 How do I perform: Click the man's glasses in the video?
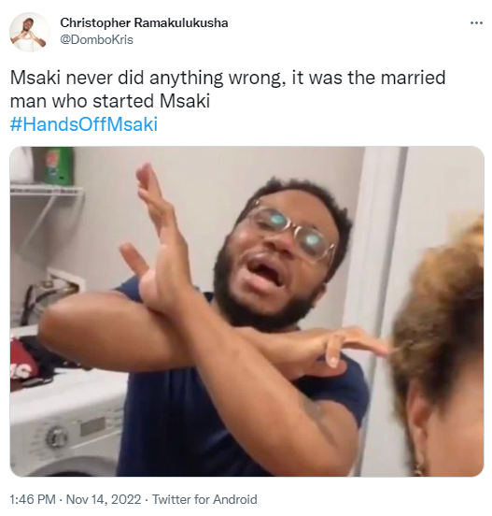(291, 230)
